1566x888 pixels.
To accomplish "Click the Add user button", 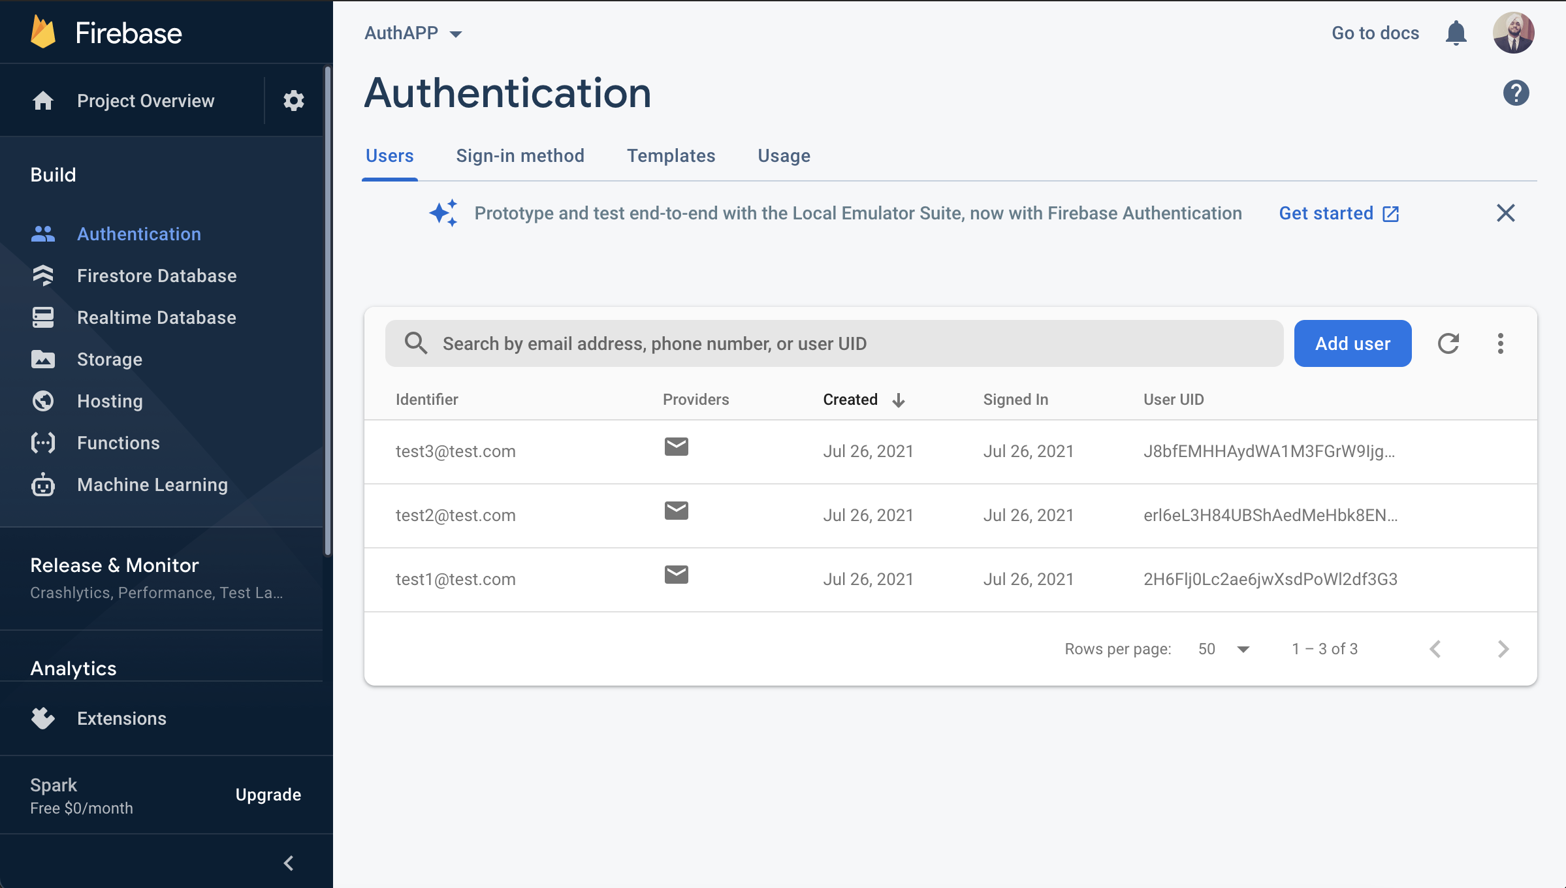I will (x=1352, y=343).
